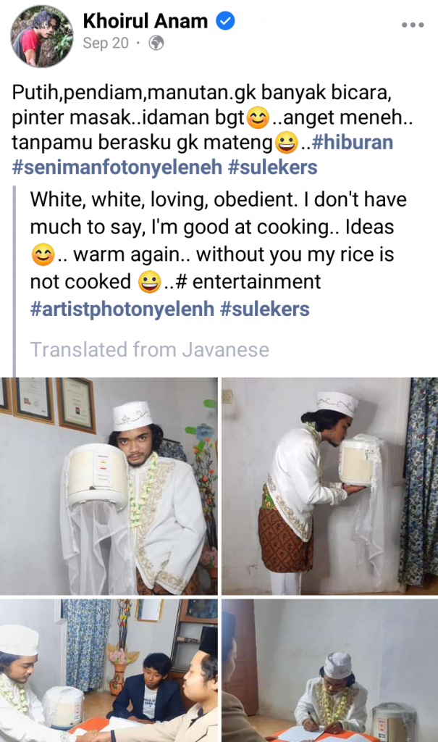Click the public globe privacy icon
Screen dimensions: 438x742
click(156, 43)
